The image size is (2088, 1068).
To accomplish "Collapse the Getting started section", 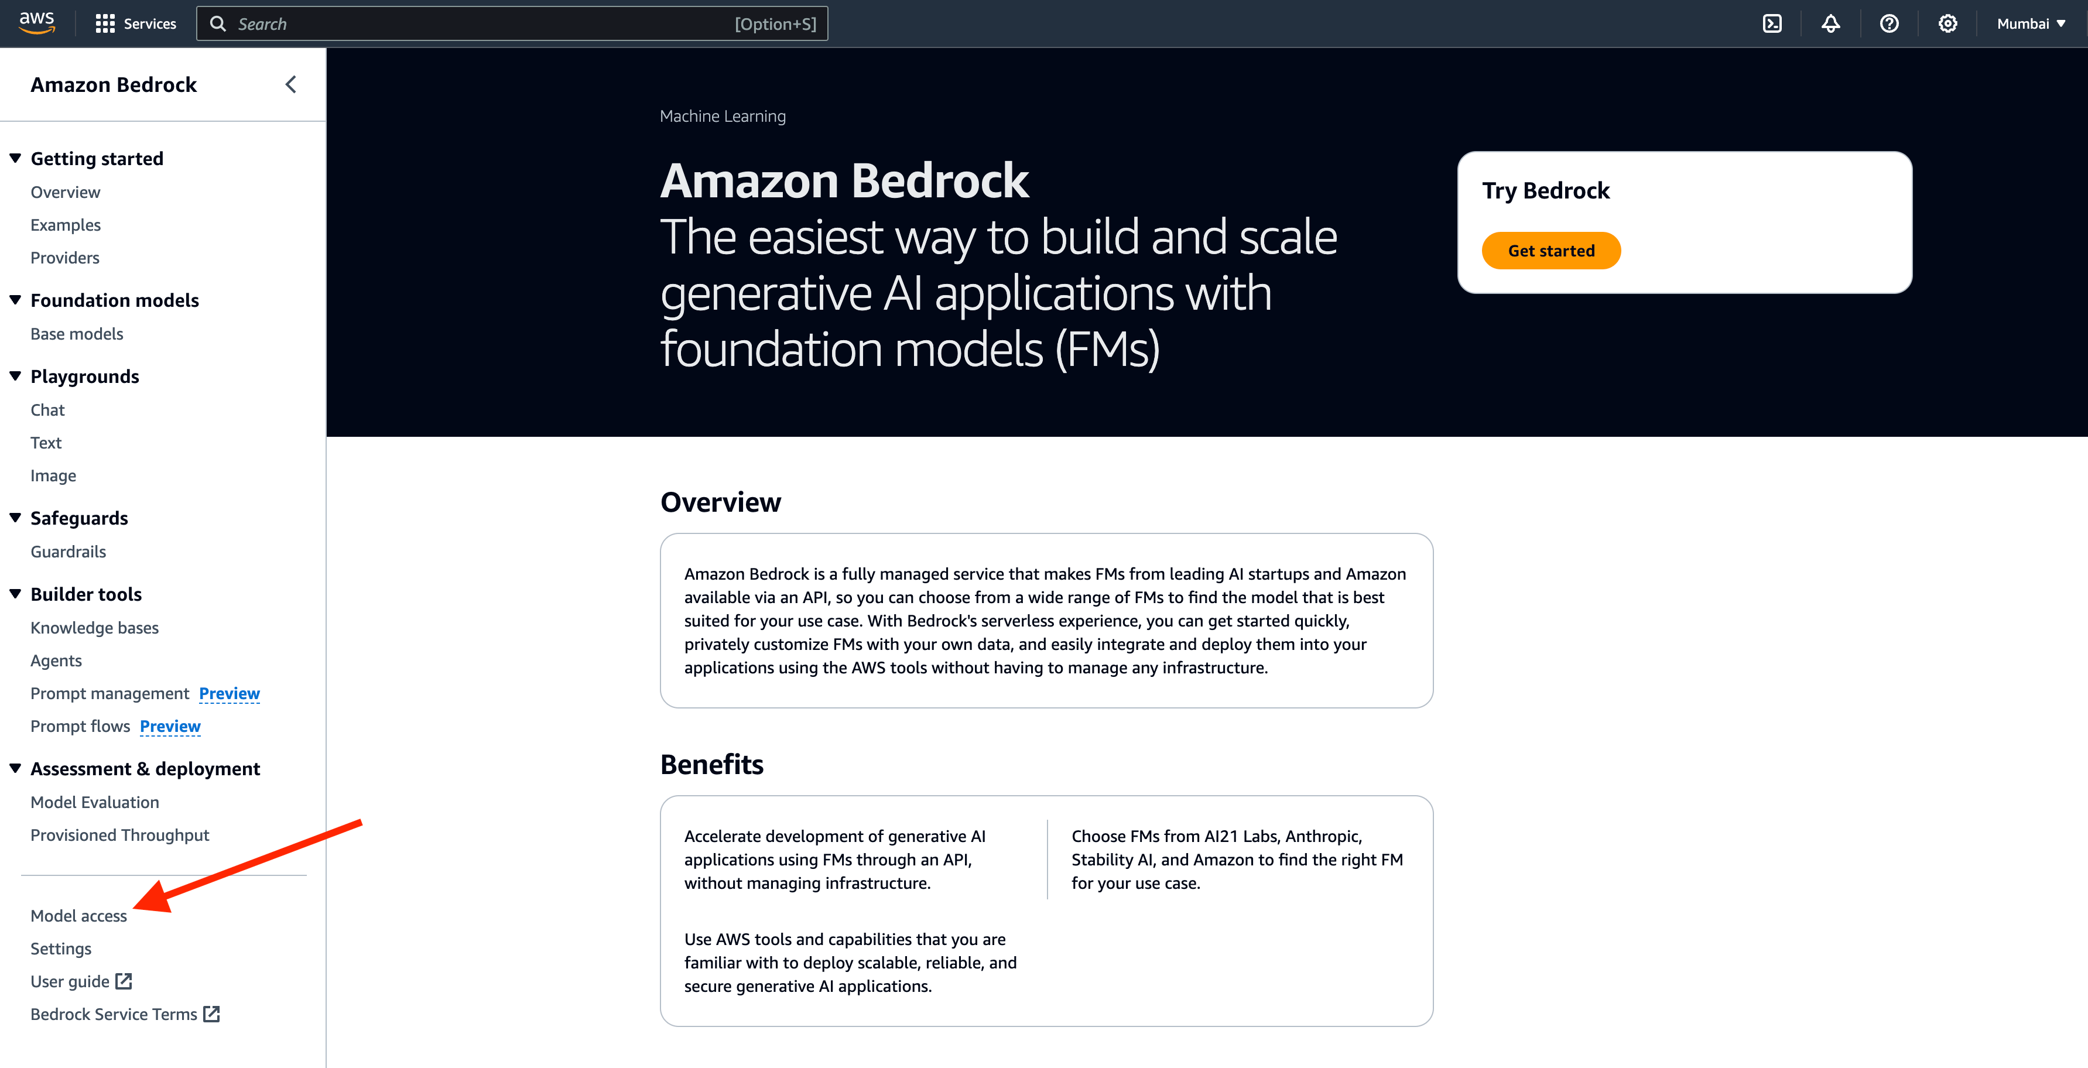I will pos(15,158).
